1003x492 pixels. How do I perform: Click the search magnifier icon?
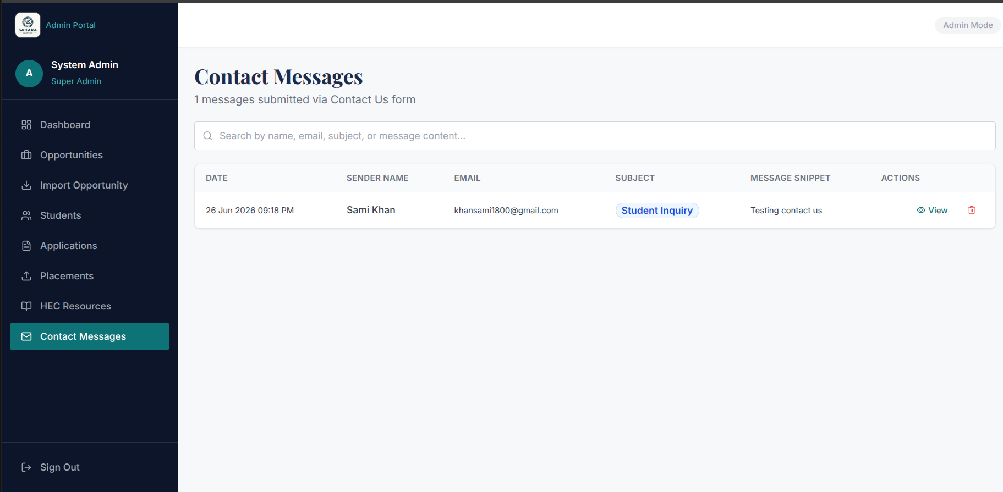207,136
